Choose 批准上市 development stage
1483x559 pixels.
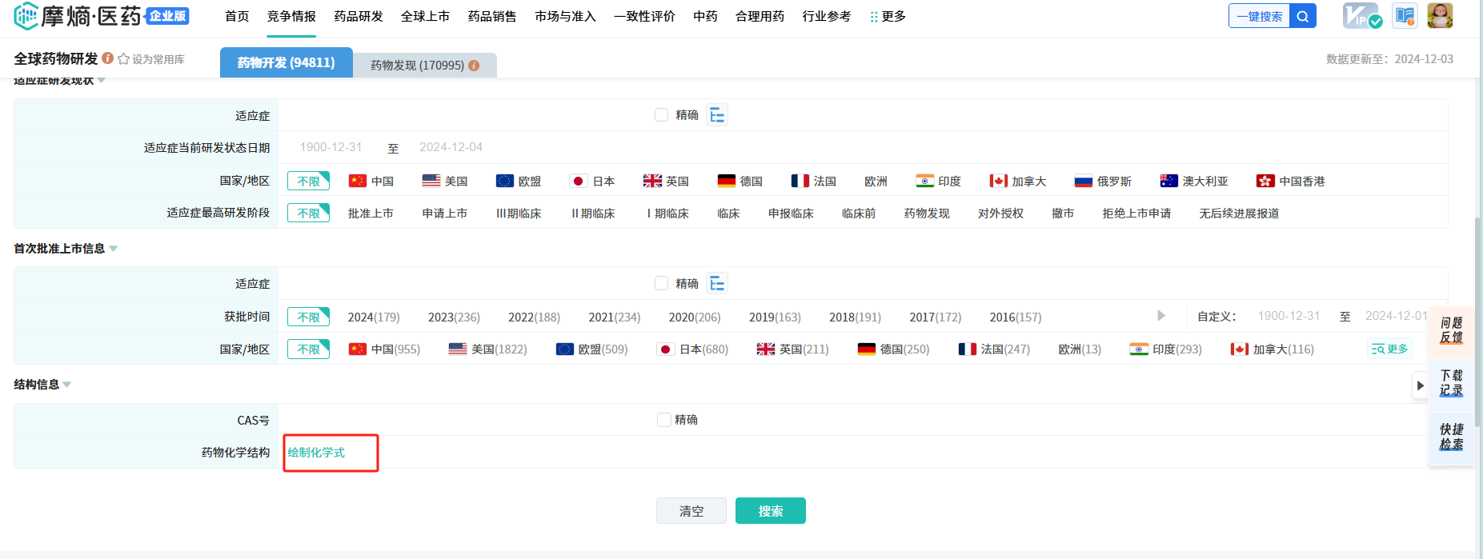point(371,214)
